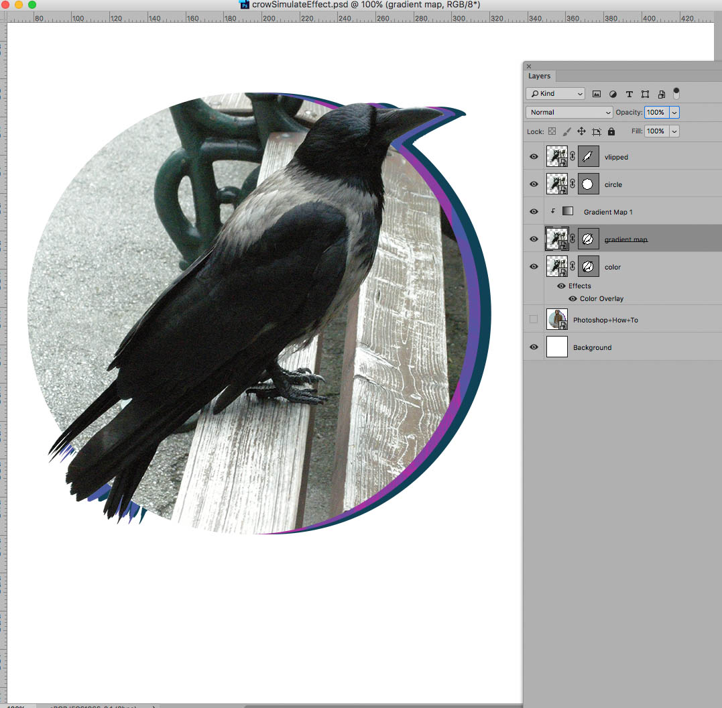The image size is (722, 708).
Task: Select the filter for pixel layers icon
Action: (x=597, y=94)
